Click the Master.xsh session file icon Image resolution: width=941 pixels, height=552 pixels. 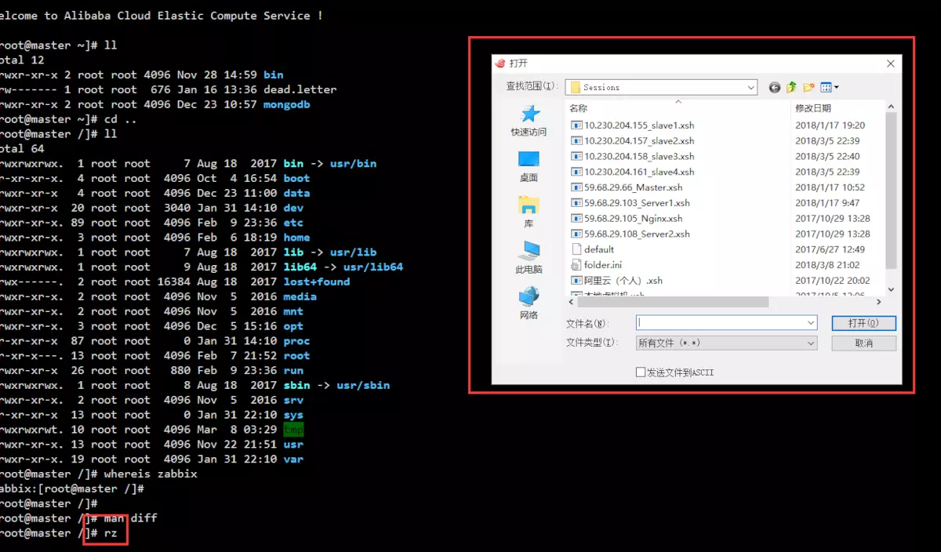[576, 187]
